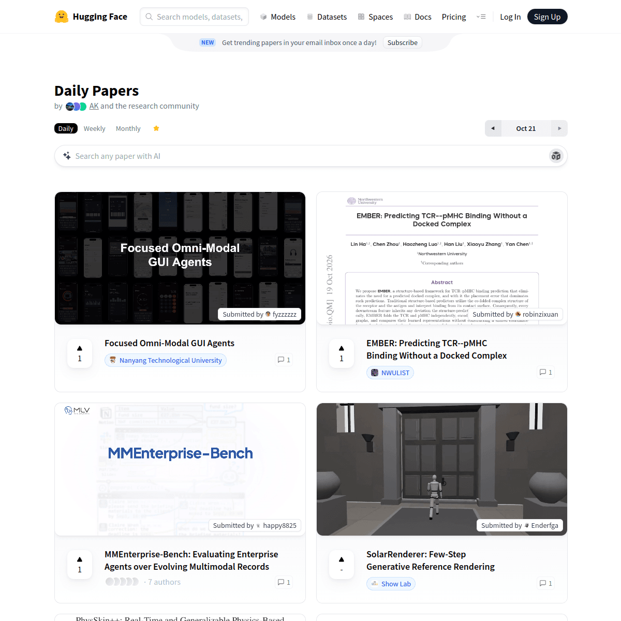
Task: Upvote the SolarRenderer paper
Action: point(342,565)
